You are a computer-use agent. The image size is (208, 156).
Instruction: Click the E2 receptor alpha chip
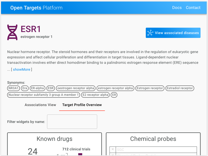point(95,95)
